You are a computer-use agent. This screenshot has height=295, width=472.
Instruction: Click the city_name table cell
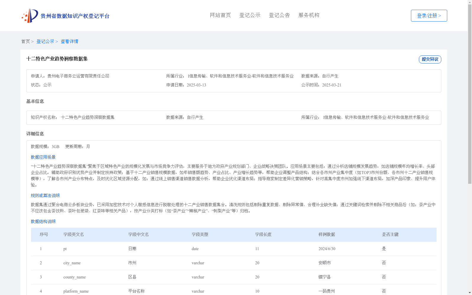72,263
